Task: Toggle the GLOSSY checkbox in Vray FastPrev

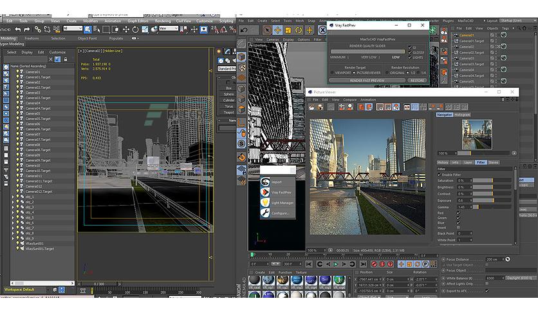Action: [x=410, y=53]
